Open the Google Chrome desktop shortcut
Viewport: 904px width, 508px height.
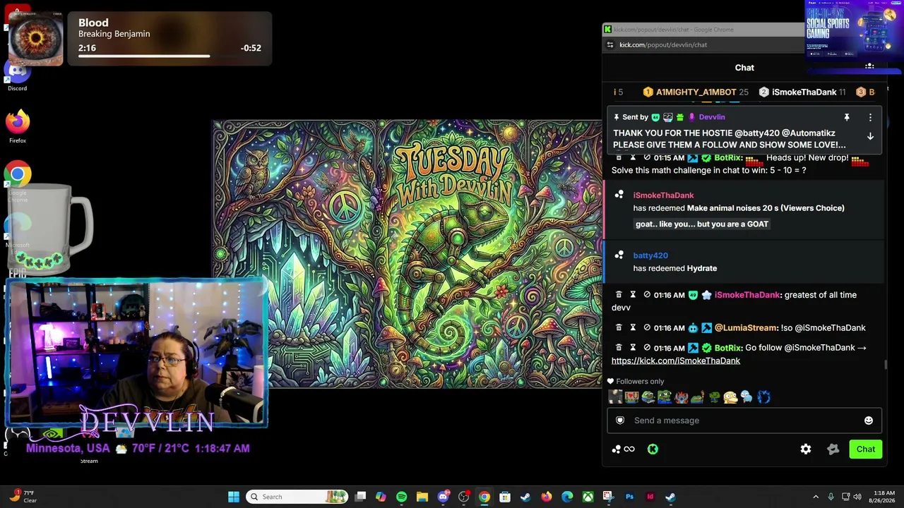18,180
